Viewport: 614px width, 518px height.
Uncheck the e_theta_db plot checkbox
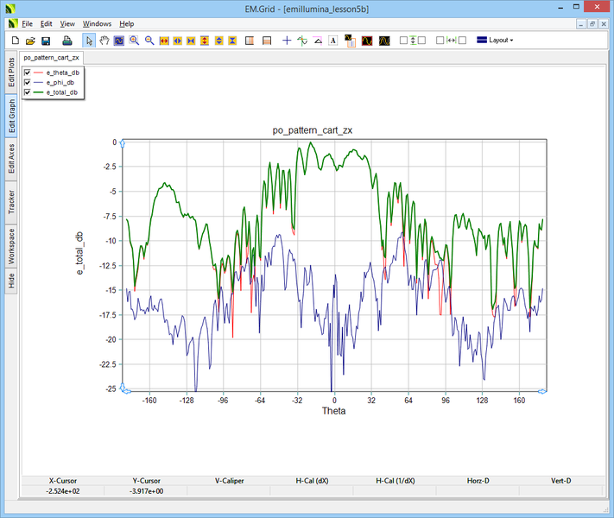(28, 73)
